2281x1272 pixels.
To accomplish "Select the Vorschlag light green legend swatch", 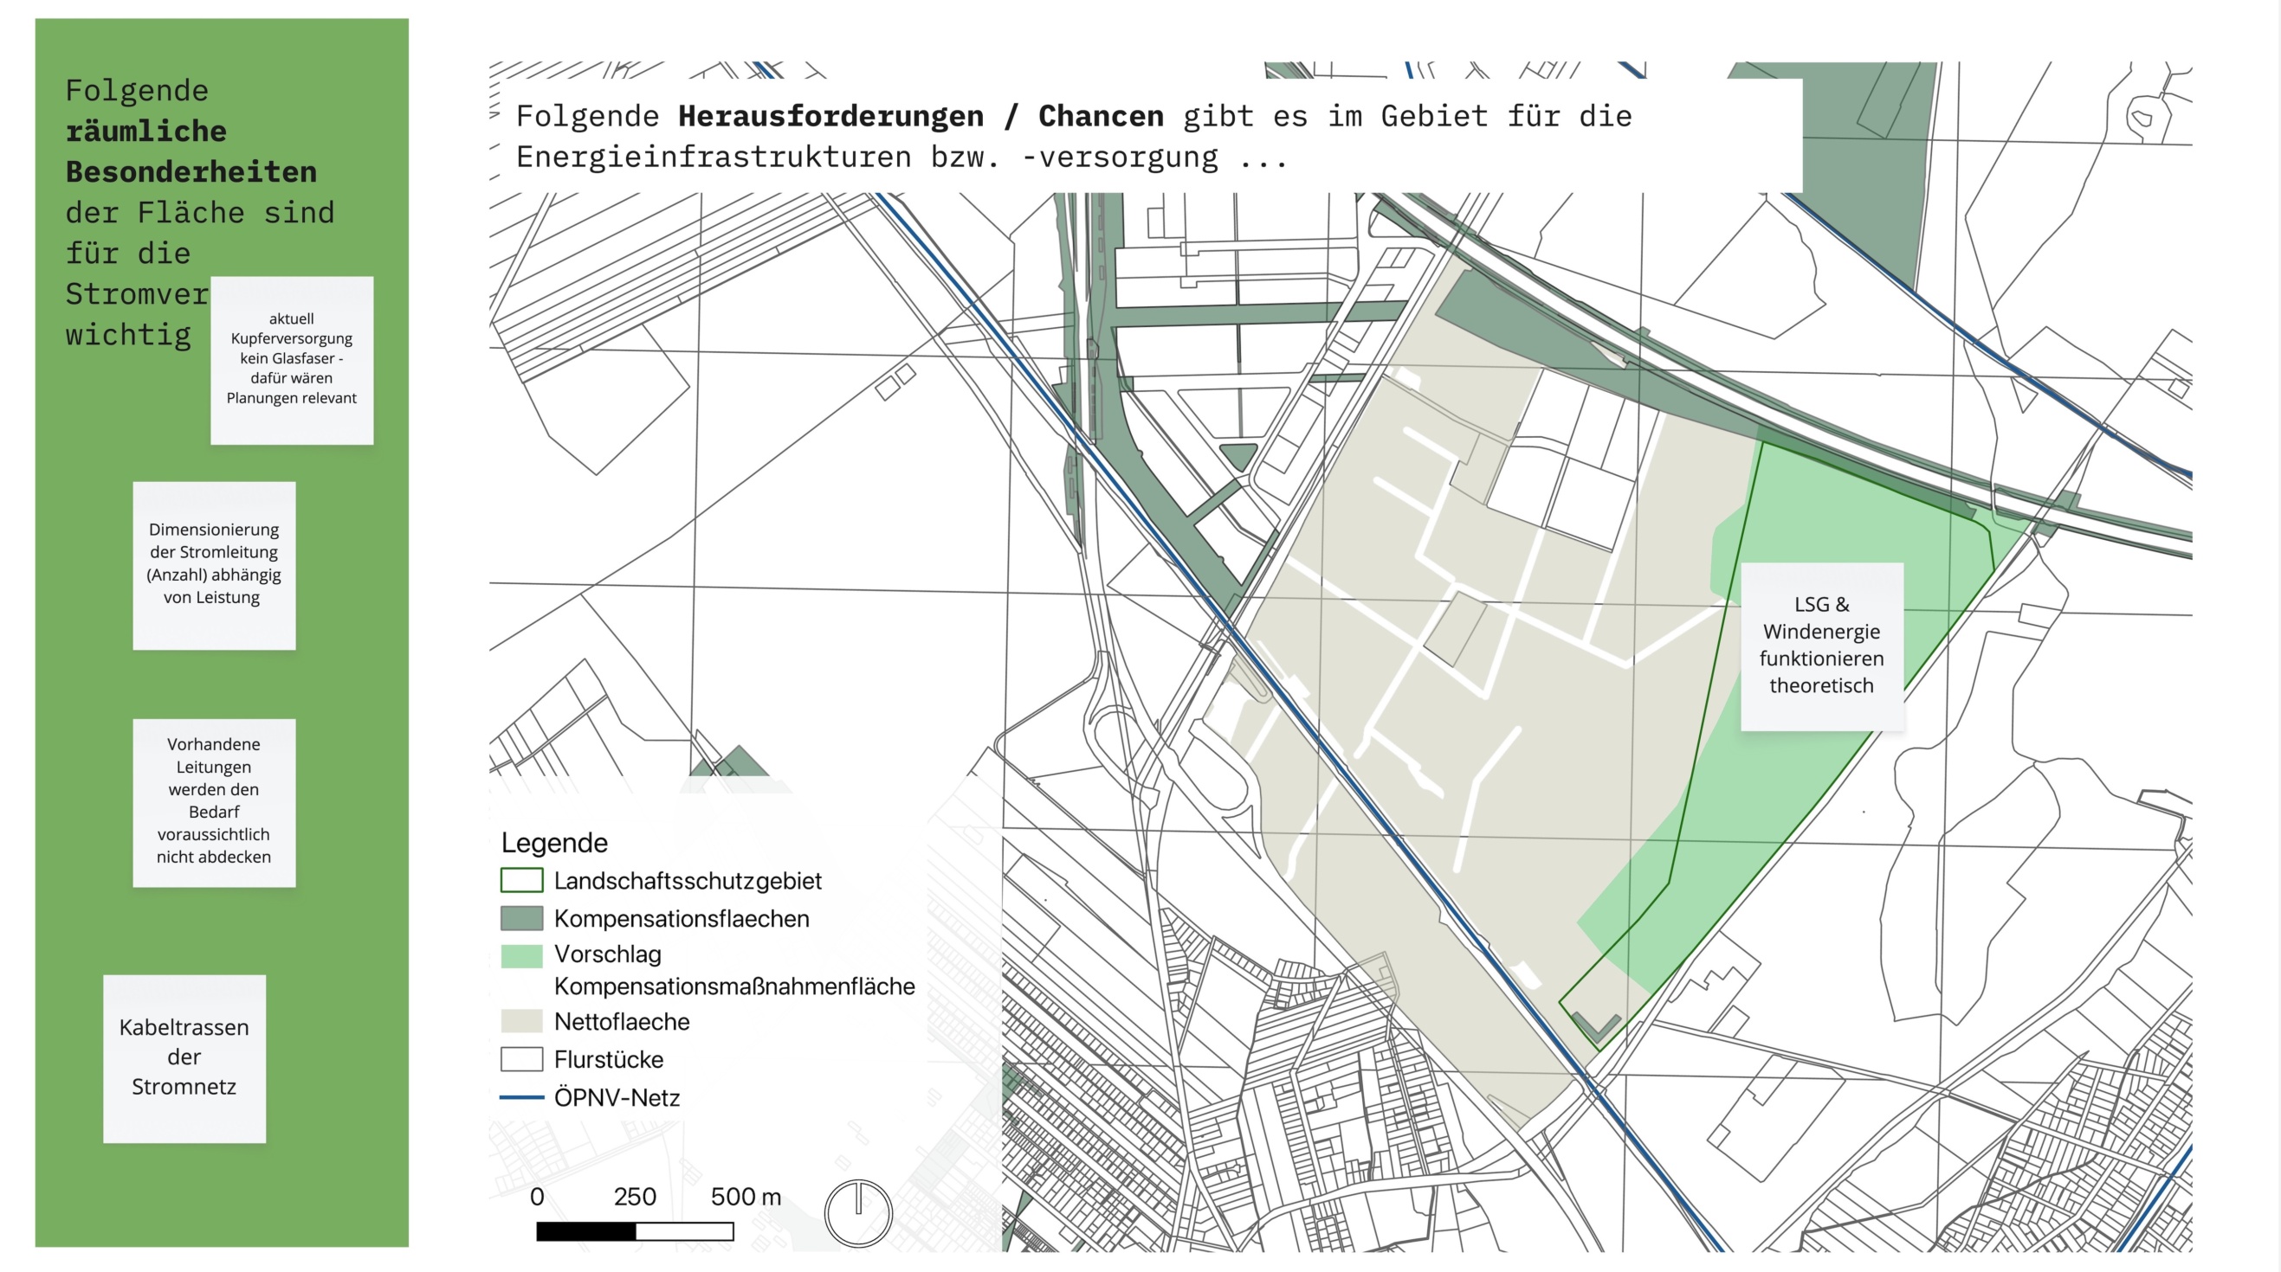I will (x=521, y=955).
